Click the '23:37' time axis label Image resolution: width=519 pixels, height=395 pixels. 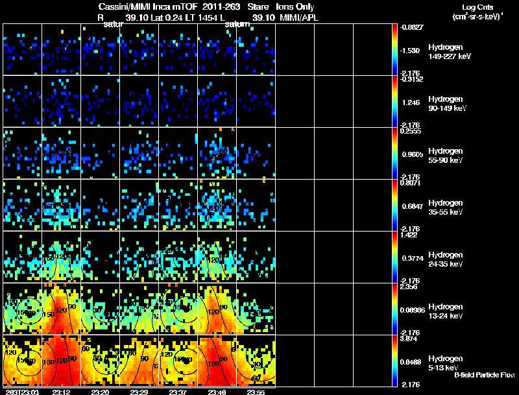click(178, 392)
